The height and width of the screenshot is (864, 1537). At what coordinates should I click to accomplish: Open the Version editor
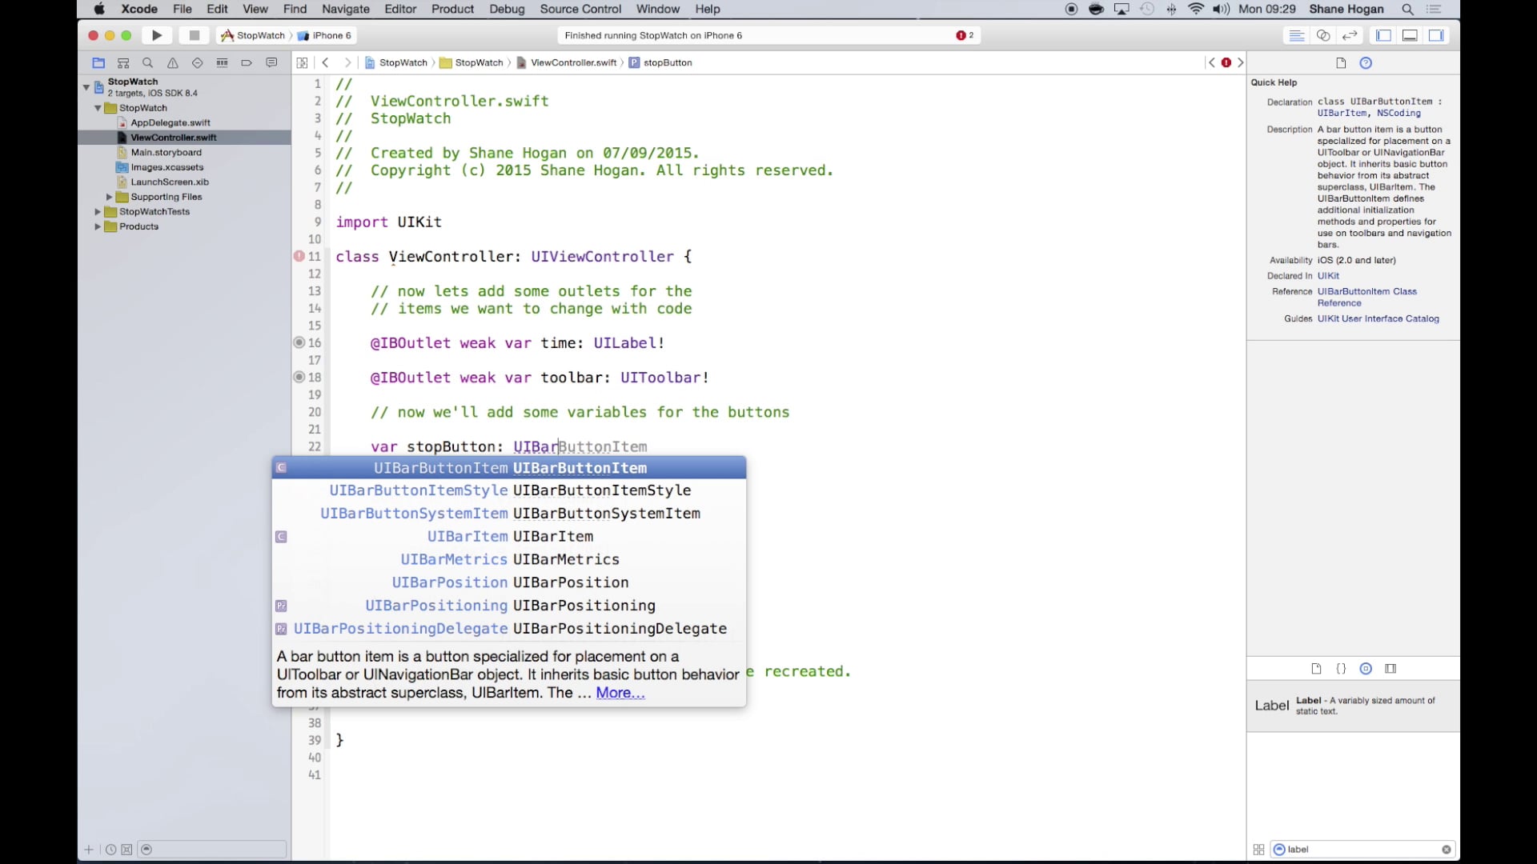pos(1350,35)
